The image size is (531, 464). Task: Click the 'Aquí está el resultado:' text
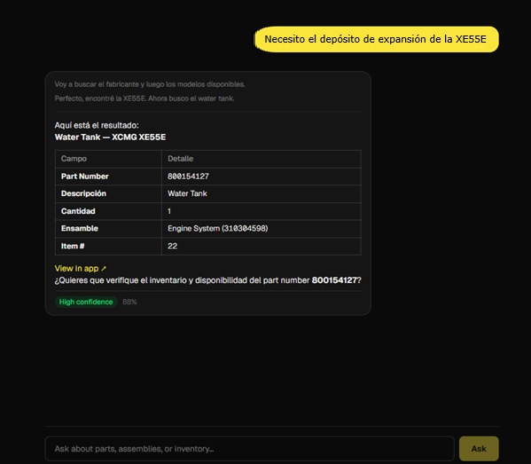point(97,125)
